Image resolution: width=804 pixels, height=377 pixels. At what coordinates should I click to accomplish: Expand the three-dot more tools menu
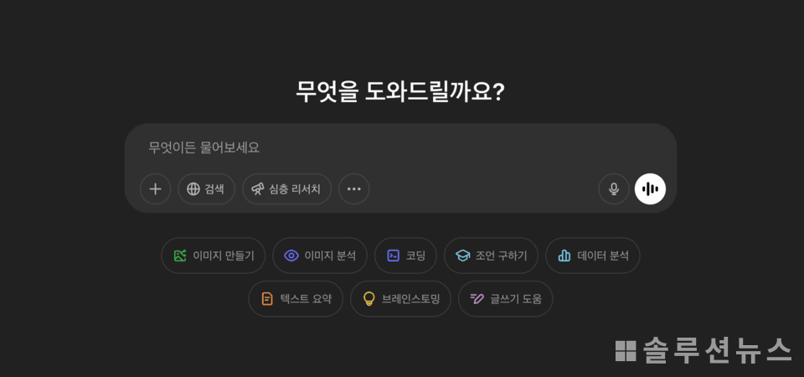(353, 188)
